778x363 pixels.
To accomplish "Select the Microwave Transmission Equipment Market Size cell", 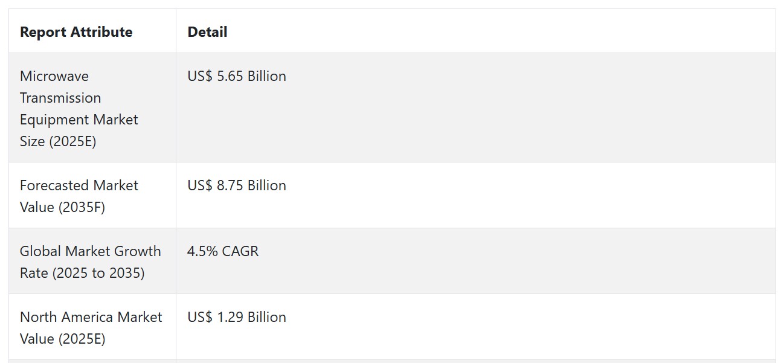I will coord(92,108).
